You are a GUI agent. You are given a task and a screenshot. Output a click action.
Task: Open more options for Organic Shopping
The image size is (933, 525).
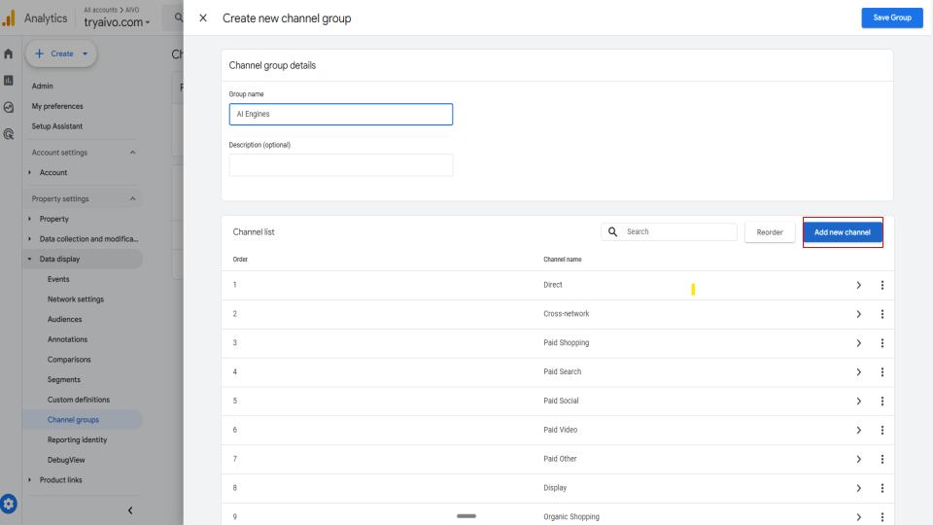(x=881, y=516)
